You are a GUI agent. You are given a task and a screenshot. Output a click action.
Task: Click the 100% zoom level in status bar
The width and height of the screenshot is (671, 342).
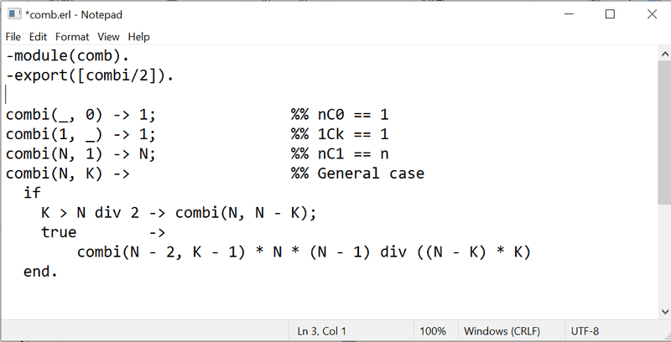point(433,331)
